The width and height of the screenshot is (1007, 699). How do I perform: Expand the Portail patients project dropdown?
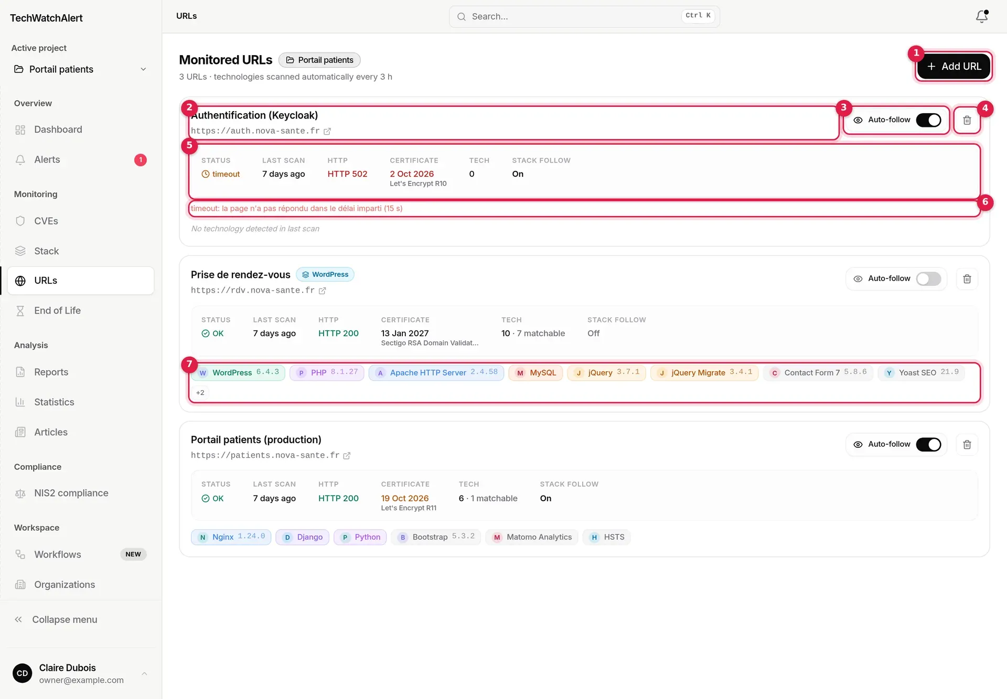pyautogui.click(x=80, y=69)
